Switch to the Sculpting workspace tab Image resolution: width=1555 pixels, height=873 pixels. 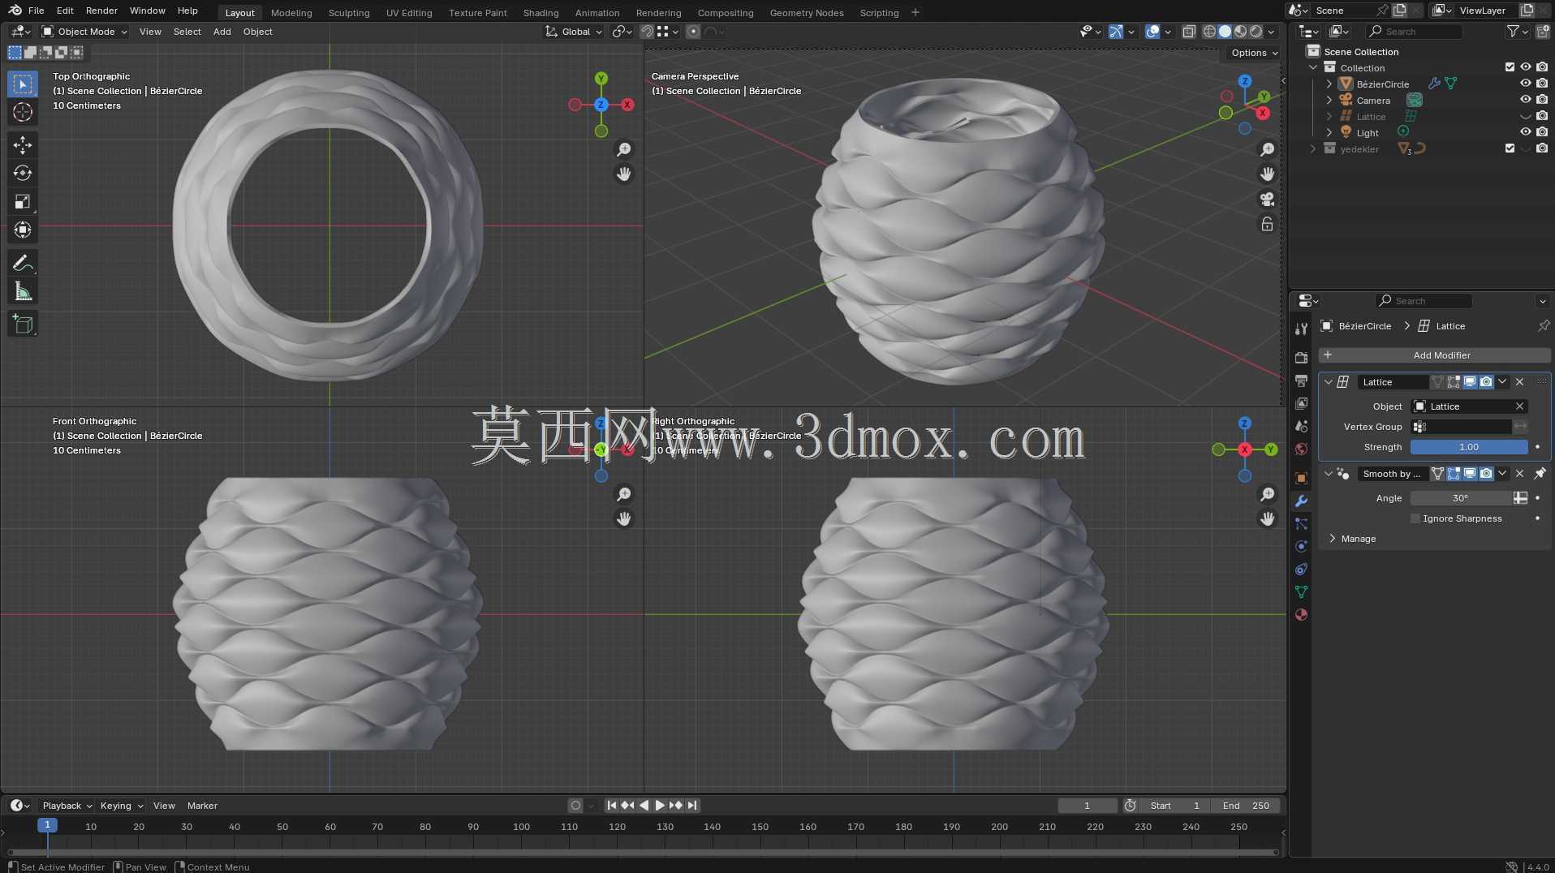tap(349, 13)
